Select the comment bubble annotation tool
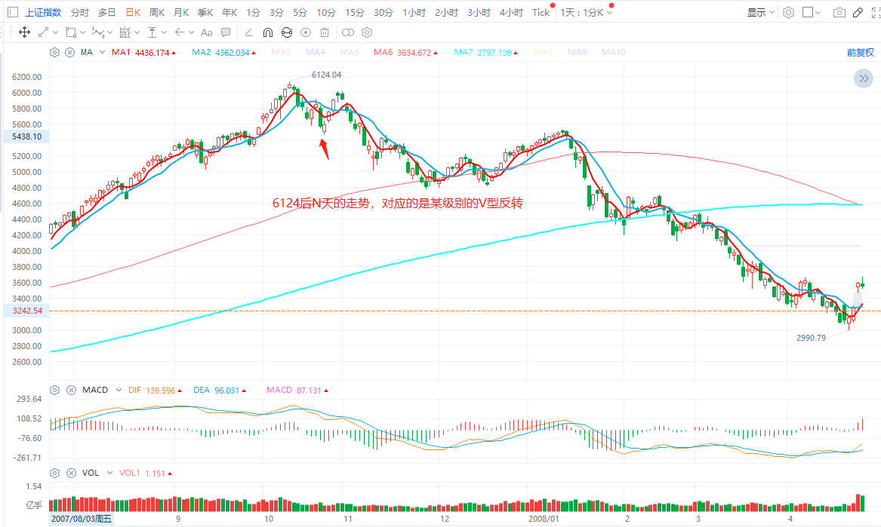Image resolution: width=881 pixels, height=527 pixels. pos(226,32)
